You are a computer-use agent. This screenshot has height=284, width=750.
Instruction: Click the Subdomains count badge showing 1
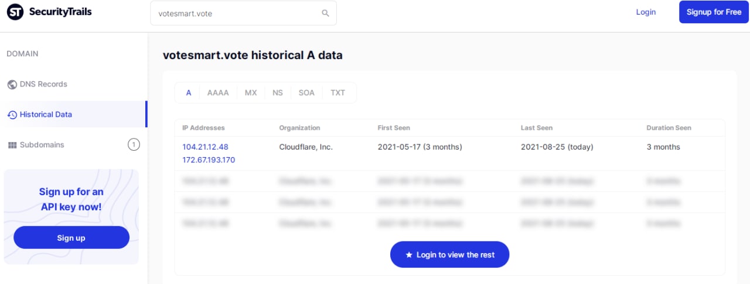(134, 145)
